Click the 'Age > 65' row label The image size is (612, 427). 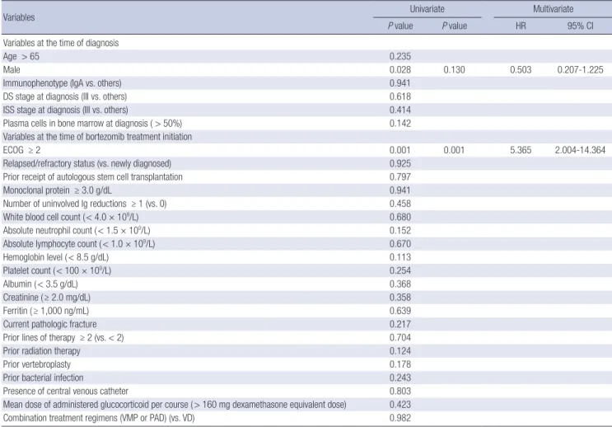pyautogui.click(x=21, y=56)
